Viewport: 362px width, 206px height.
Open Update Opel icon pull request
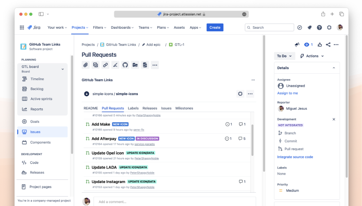(108, 153)
